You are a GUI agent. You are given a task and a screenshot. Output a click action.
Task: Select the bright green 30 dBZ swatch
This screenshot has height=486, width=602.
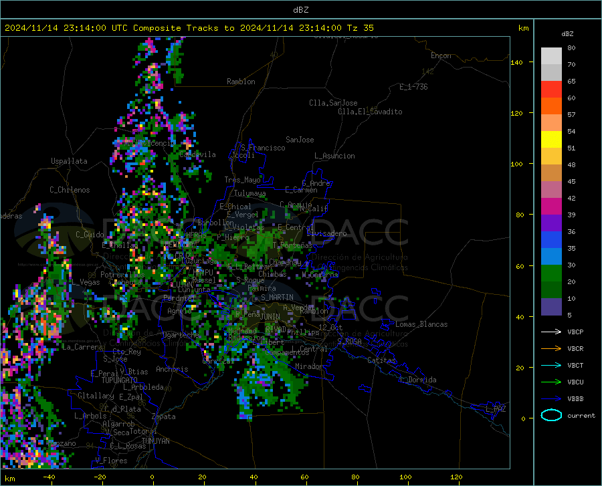[551, 273]
